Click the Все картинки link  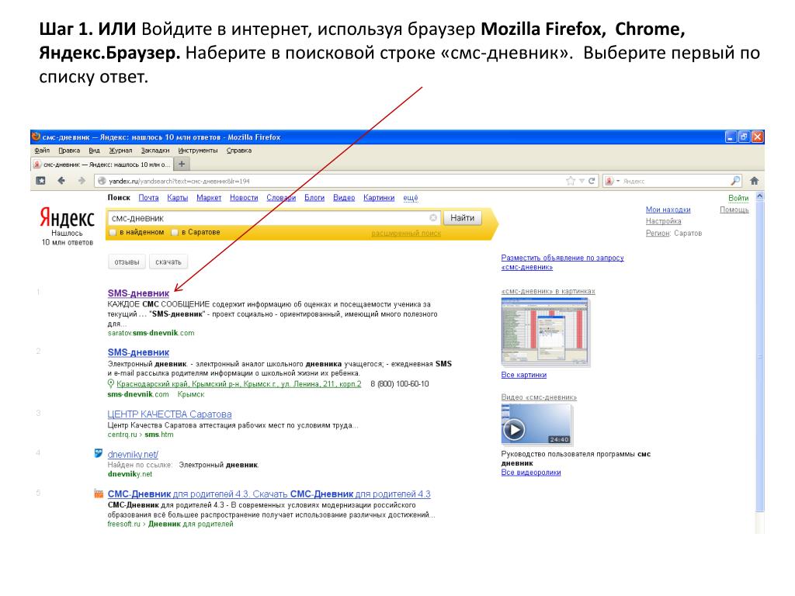tap(524, 375)
